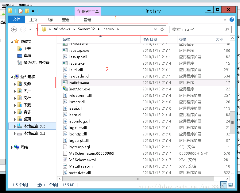Click file name MBSchema.bin.00000000h
240x193 pixels.
click(92, 153)
